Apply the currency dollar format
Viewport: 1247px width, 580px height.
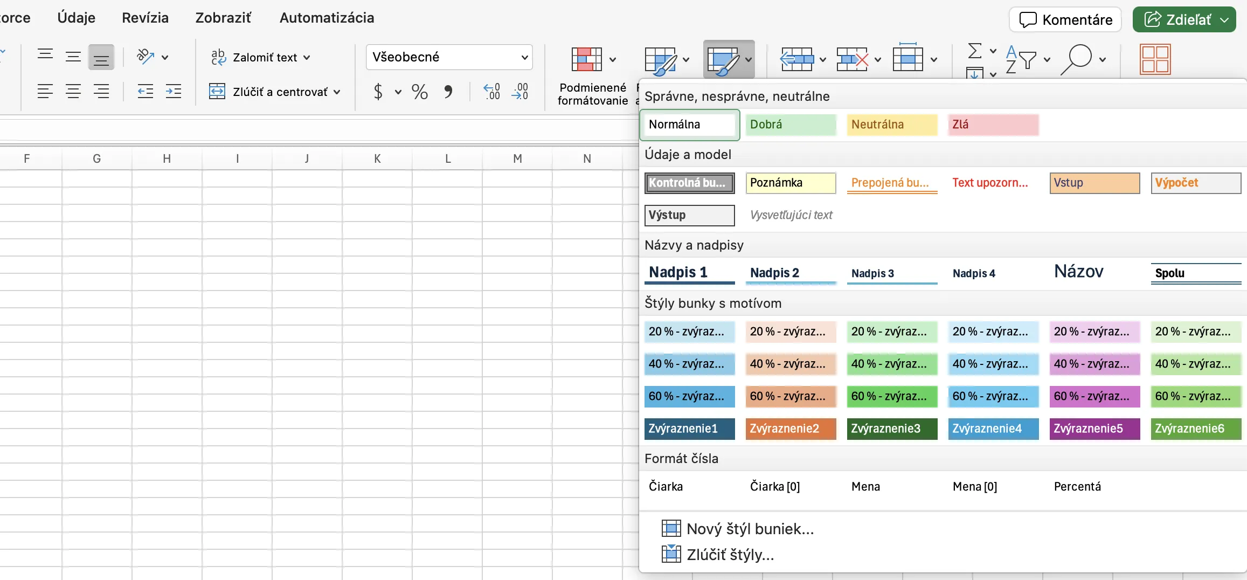coord(378,92)
